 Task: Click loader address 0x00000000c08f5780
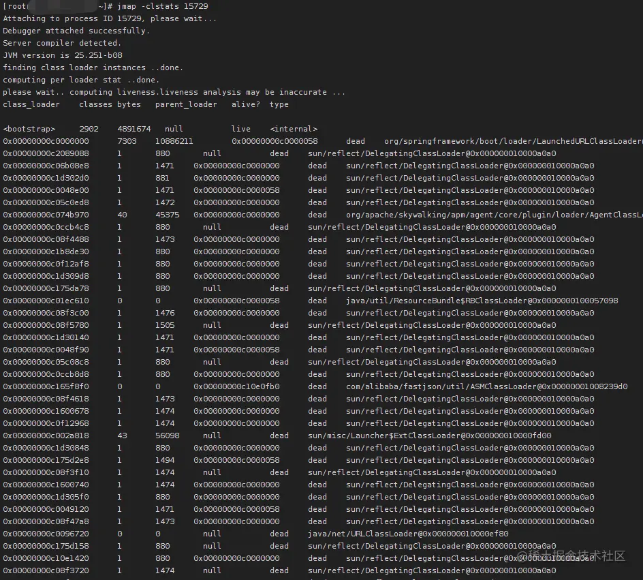point(46,325)
